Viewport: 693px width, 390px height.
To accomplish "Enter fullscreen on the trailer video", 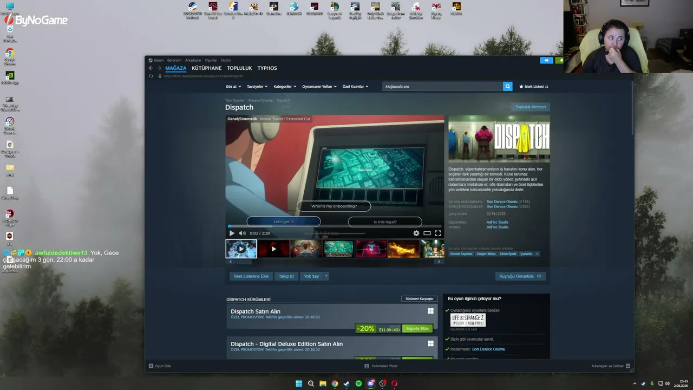I will pyautogui.click(x=437, y=233).
